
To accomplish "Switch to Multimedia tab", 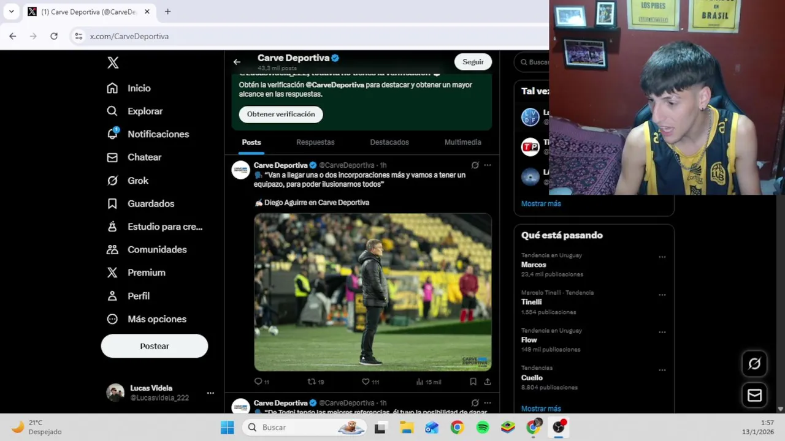I will pos(463,142).
